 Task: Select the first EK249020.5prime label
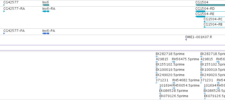coord(170,75)
